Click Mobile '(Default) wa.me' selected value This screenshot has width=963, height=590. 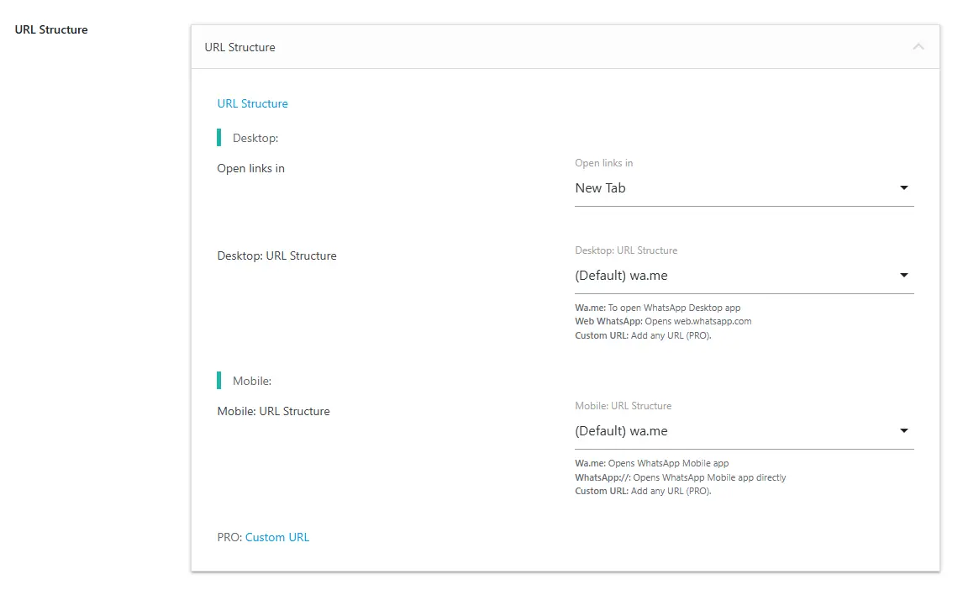click(x=621, y=431)
